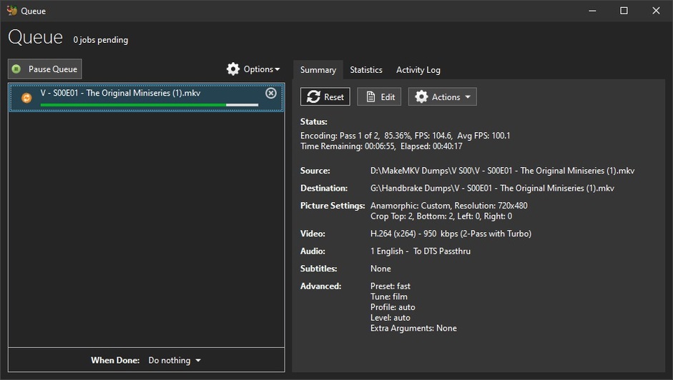Reset the selected job
The width and height of the screenshot is (673, 380).
[x=325, y=97]
